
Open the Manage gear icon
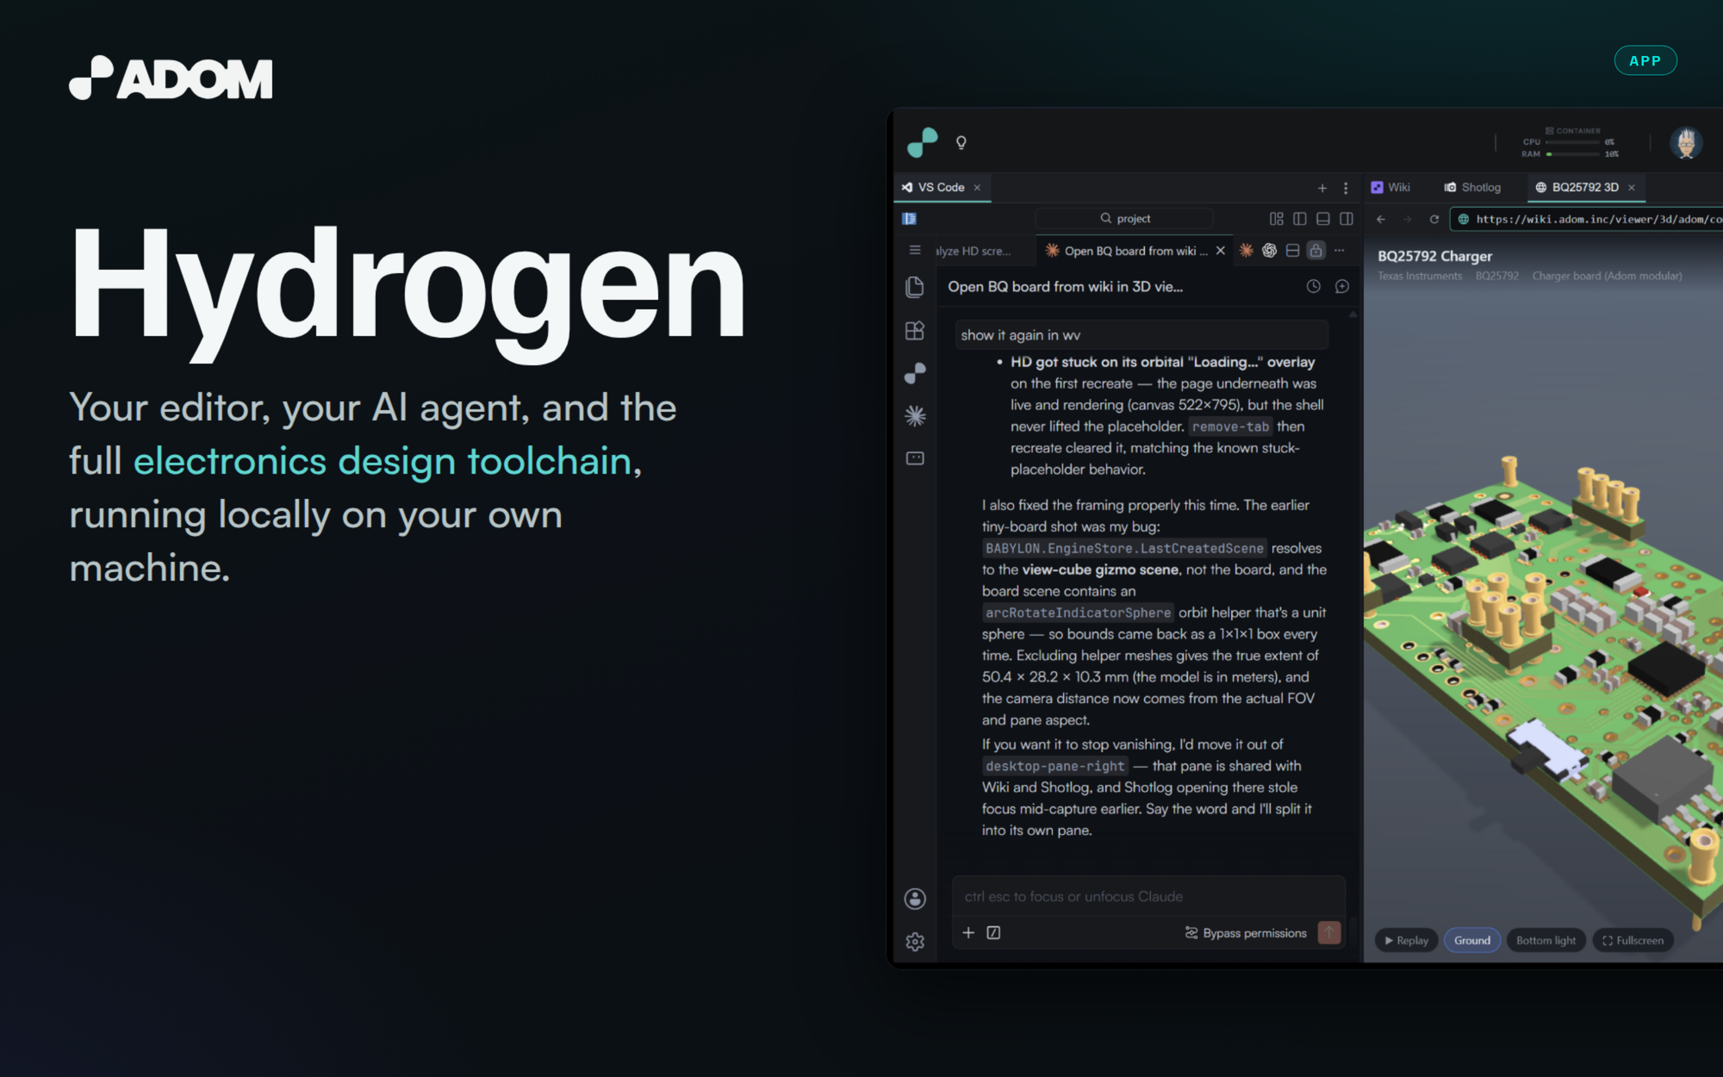915,942
